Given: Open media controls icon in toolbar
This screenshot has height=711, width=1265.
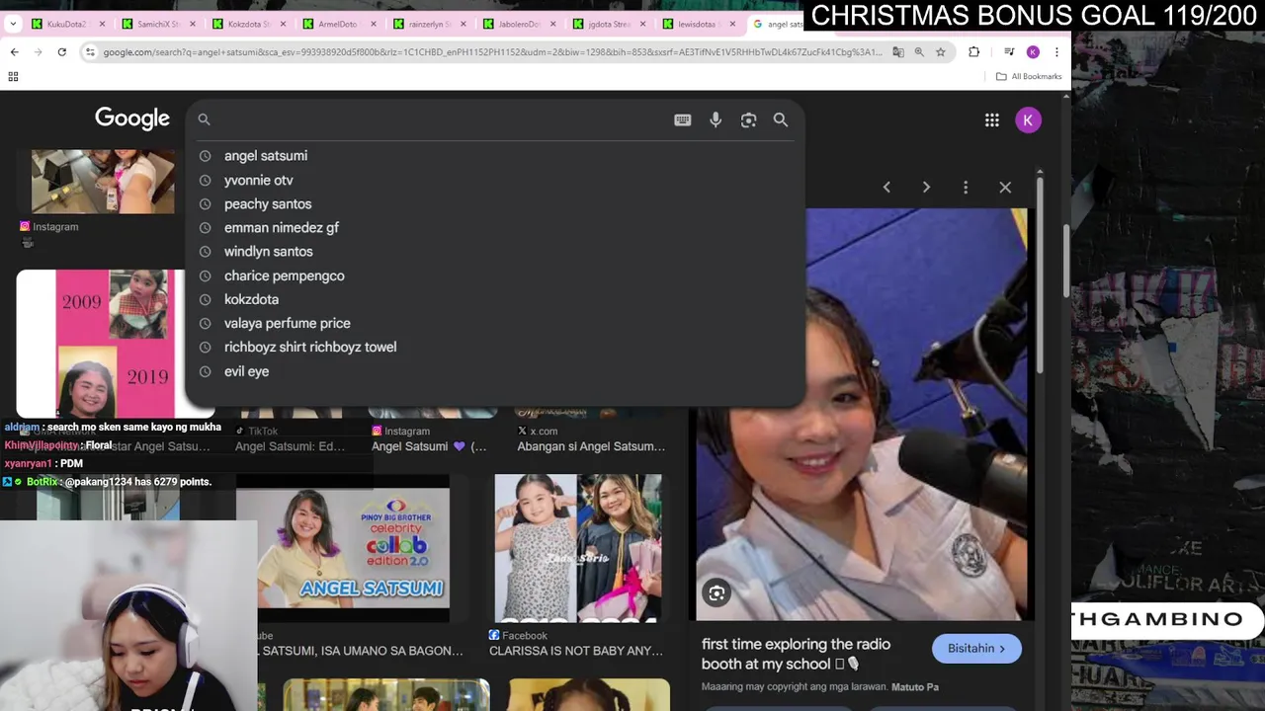Looking at the screenshot, I should click(x=1009, y=51).
